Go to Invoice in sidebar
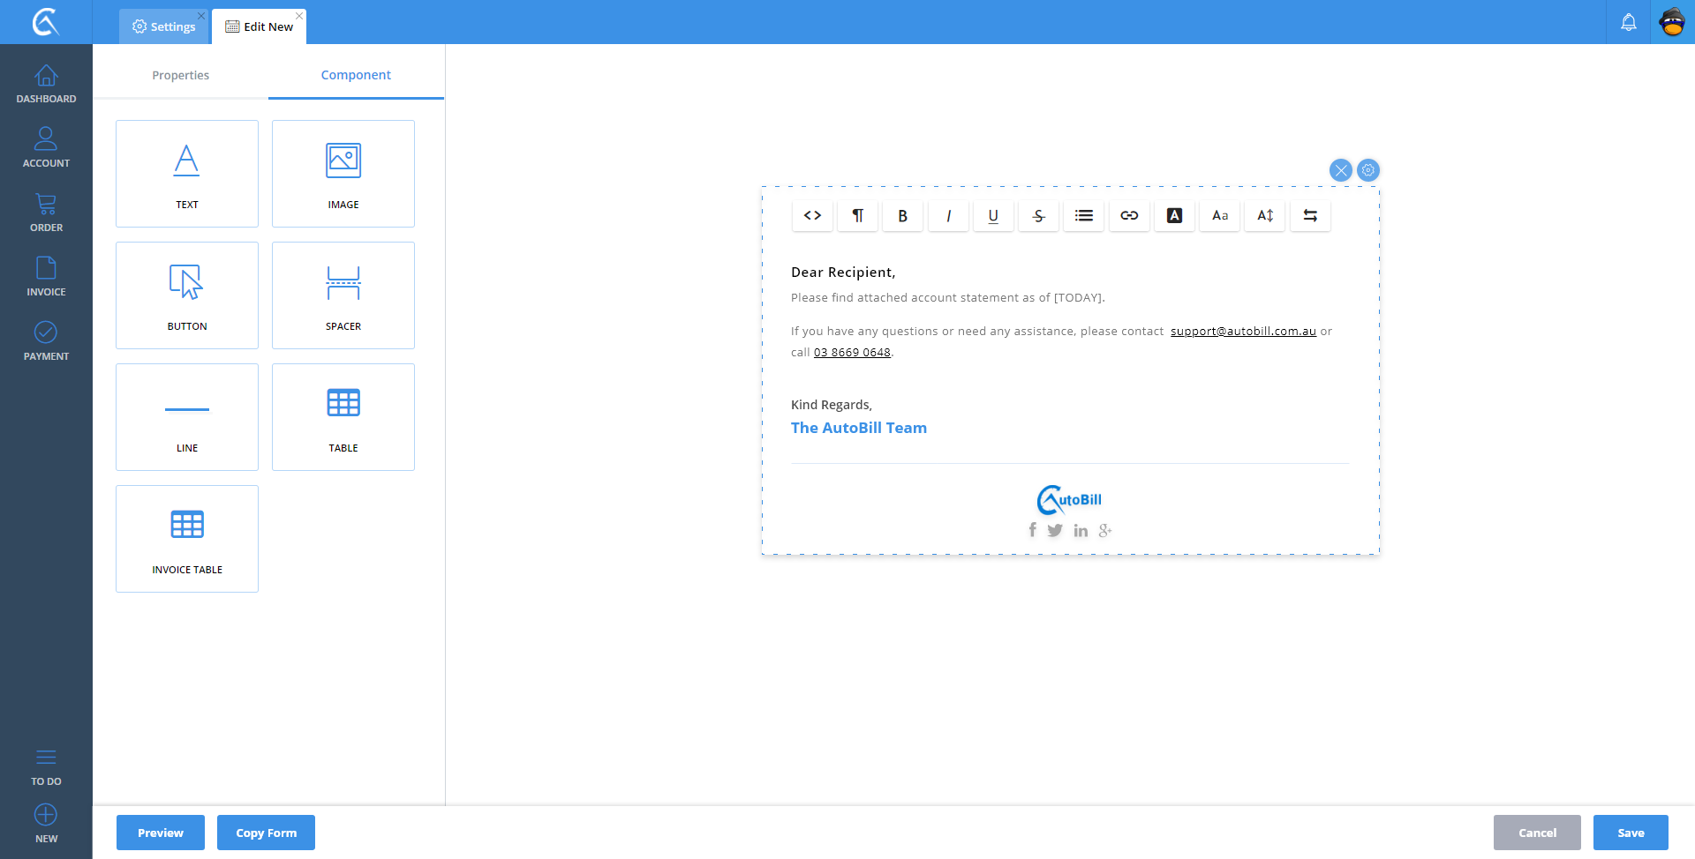 [x=46, y=276]
